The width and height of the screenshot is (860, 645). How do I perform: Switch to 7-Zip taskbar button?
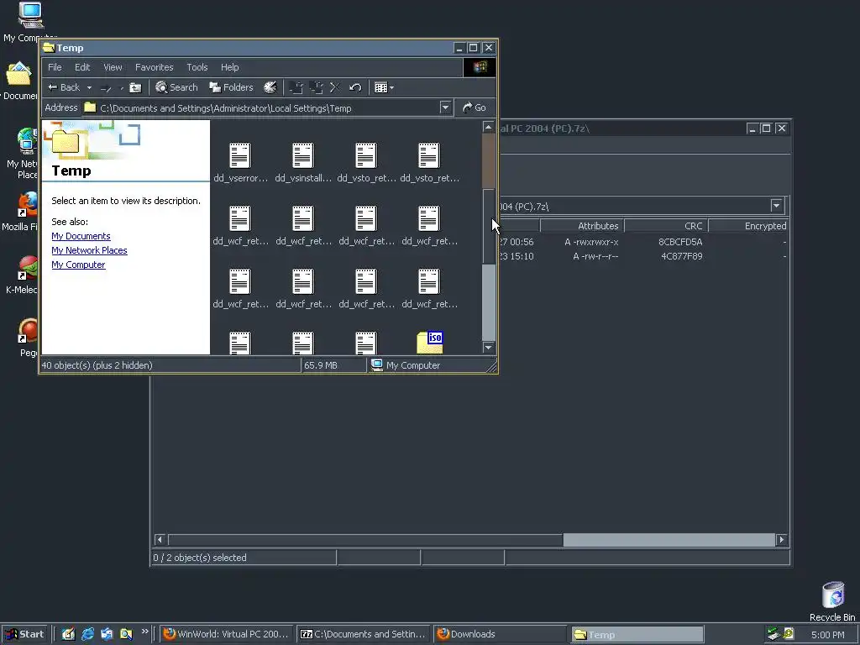click(x=364, y=634)
